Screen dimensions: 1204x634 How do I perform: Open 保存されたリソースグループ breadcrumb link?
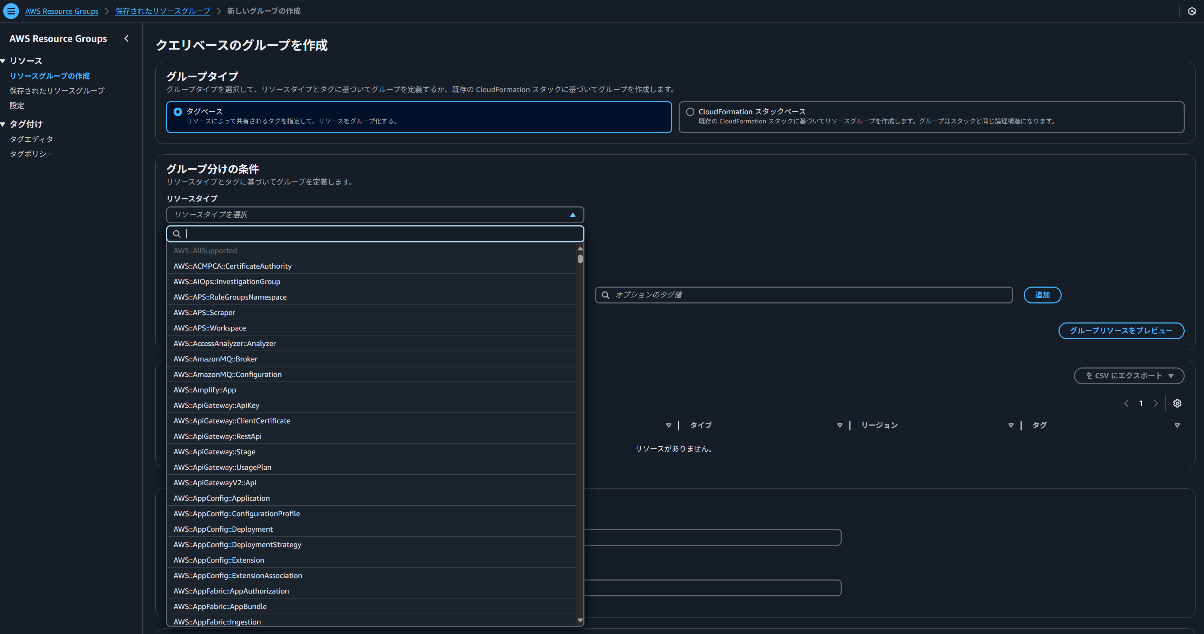point(163,11)
